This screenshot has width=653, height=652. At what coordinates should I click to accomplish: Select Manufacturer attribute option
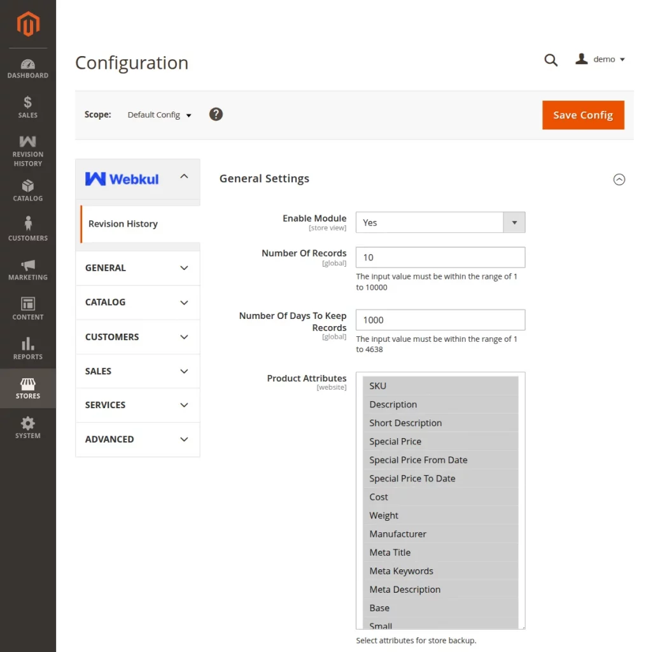point(440,534)
